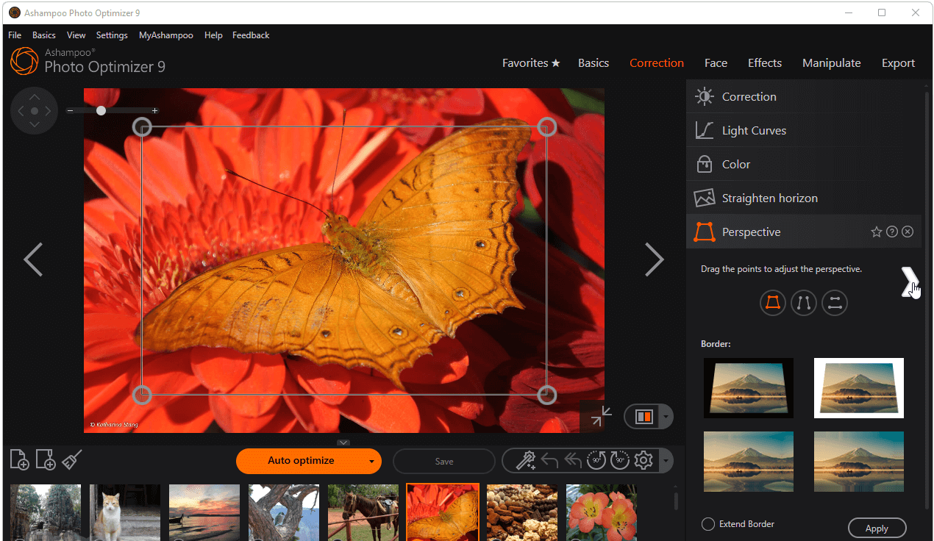Collapse the thumbnail strip with the chevron
This screenshot has height=541, width=934.
[x=343, y=443]
